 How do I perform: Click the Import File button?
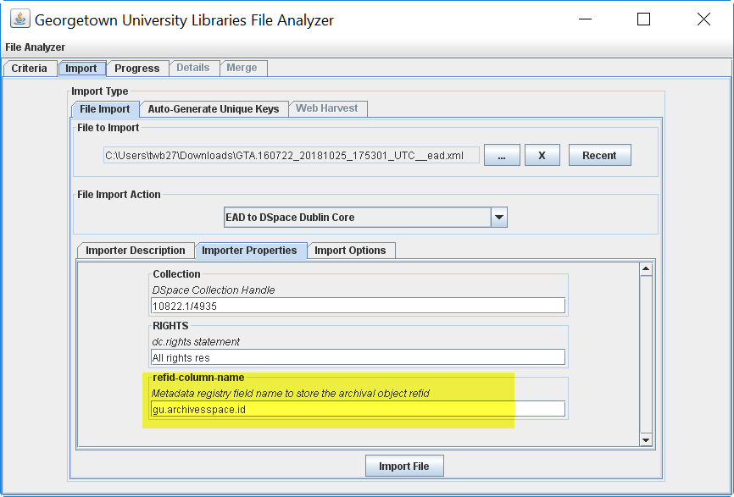coord(404,465)
